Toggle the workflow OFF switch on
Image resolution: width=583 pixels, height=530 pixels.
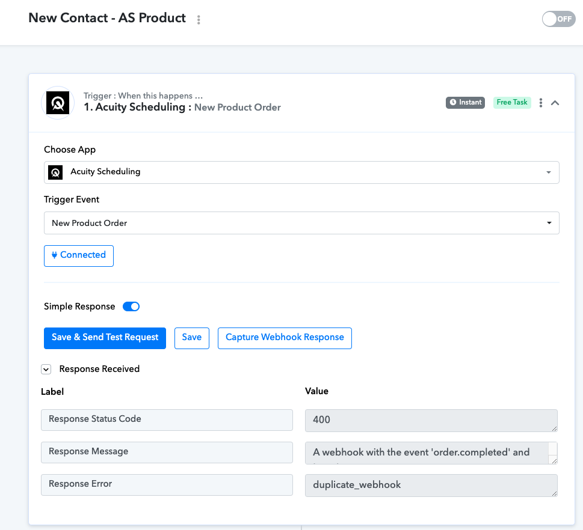[558, 19]
